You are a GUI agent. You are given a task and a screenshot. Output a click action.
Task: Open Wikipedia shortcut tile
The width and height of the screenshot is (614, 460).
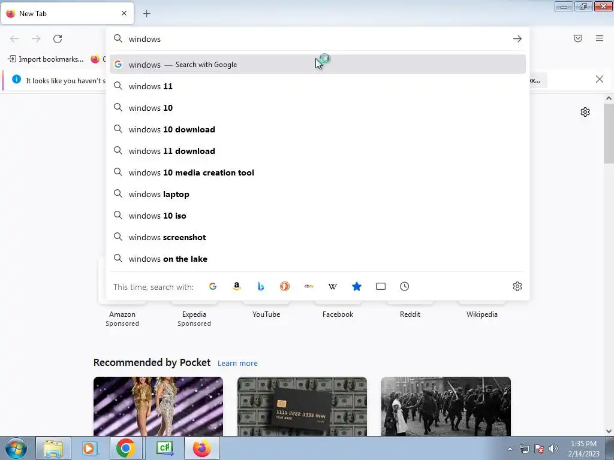tap(482, 314)
